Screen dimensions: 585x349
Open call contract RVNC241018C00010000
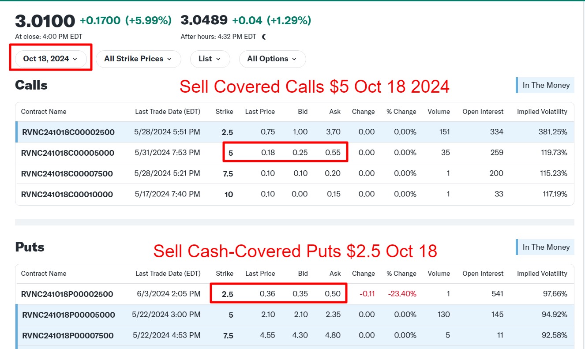pyautogui.click(x=67, y=194)
